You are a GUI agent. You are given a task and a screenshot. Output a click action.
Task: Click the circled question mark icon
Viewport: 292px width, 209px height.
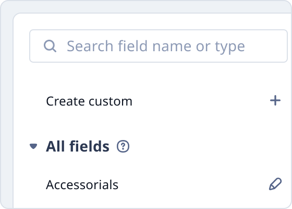(x=123, y=146)
